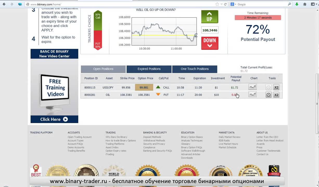319x187 pixels.
Task: Click Position ID 8000281
Action: pyautogui.click(x=90, y=95)
